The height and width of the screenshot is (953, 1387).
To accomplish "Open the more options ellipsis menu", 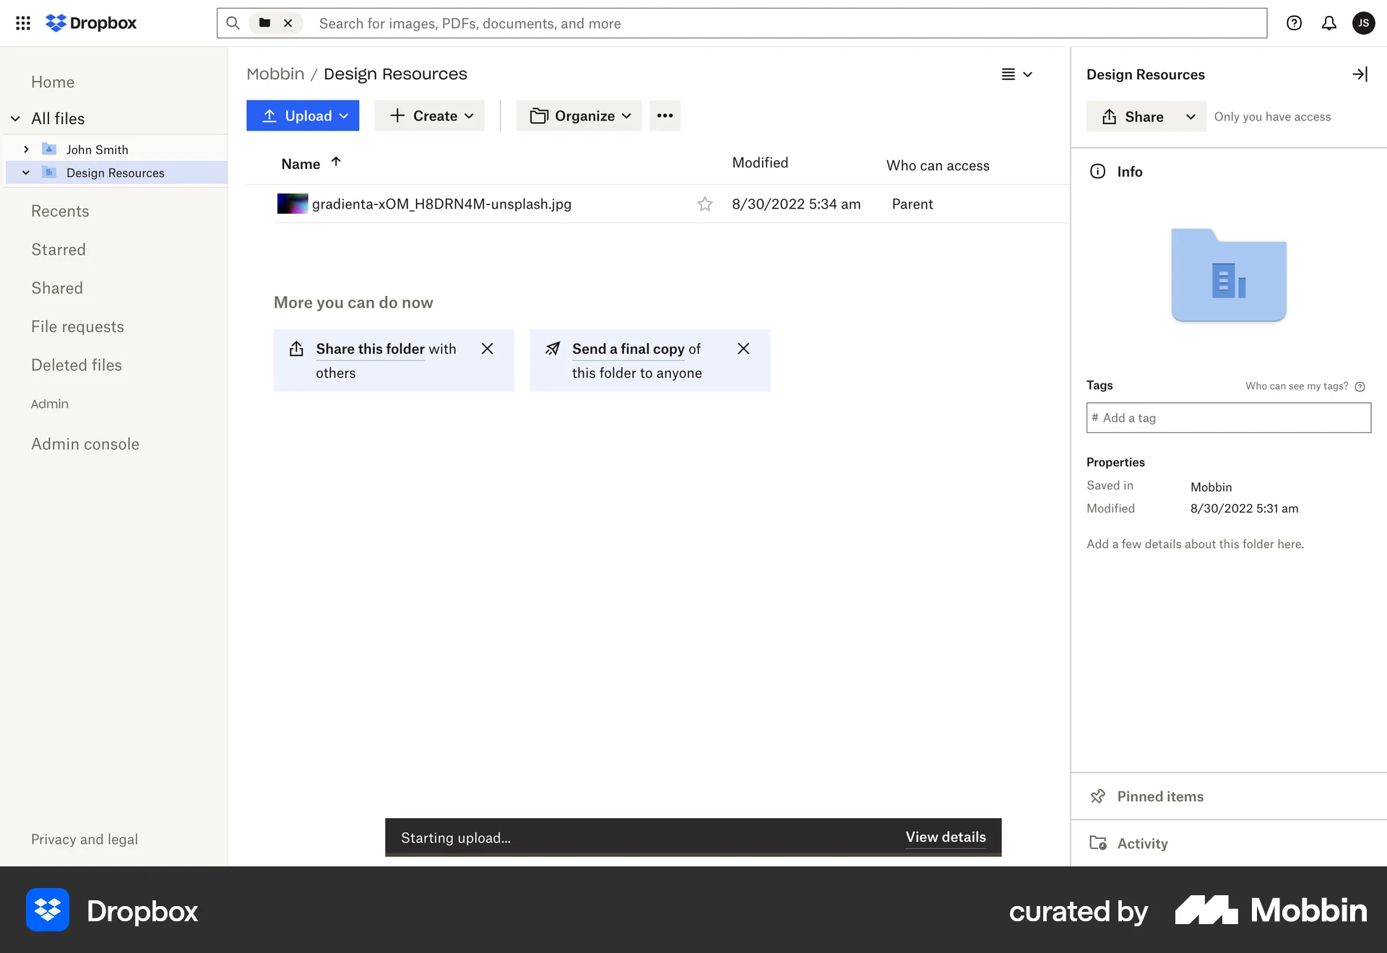I will pyautogui.click(x=665, y=116).
